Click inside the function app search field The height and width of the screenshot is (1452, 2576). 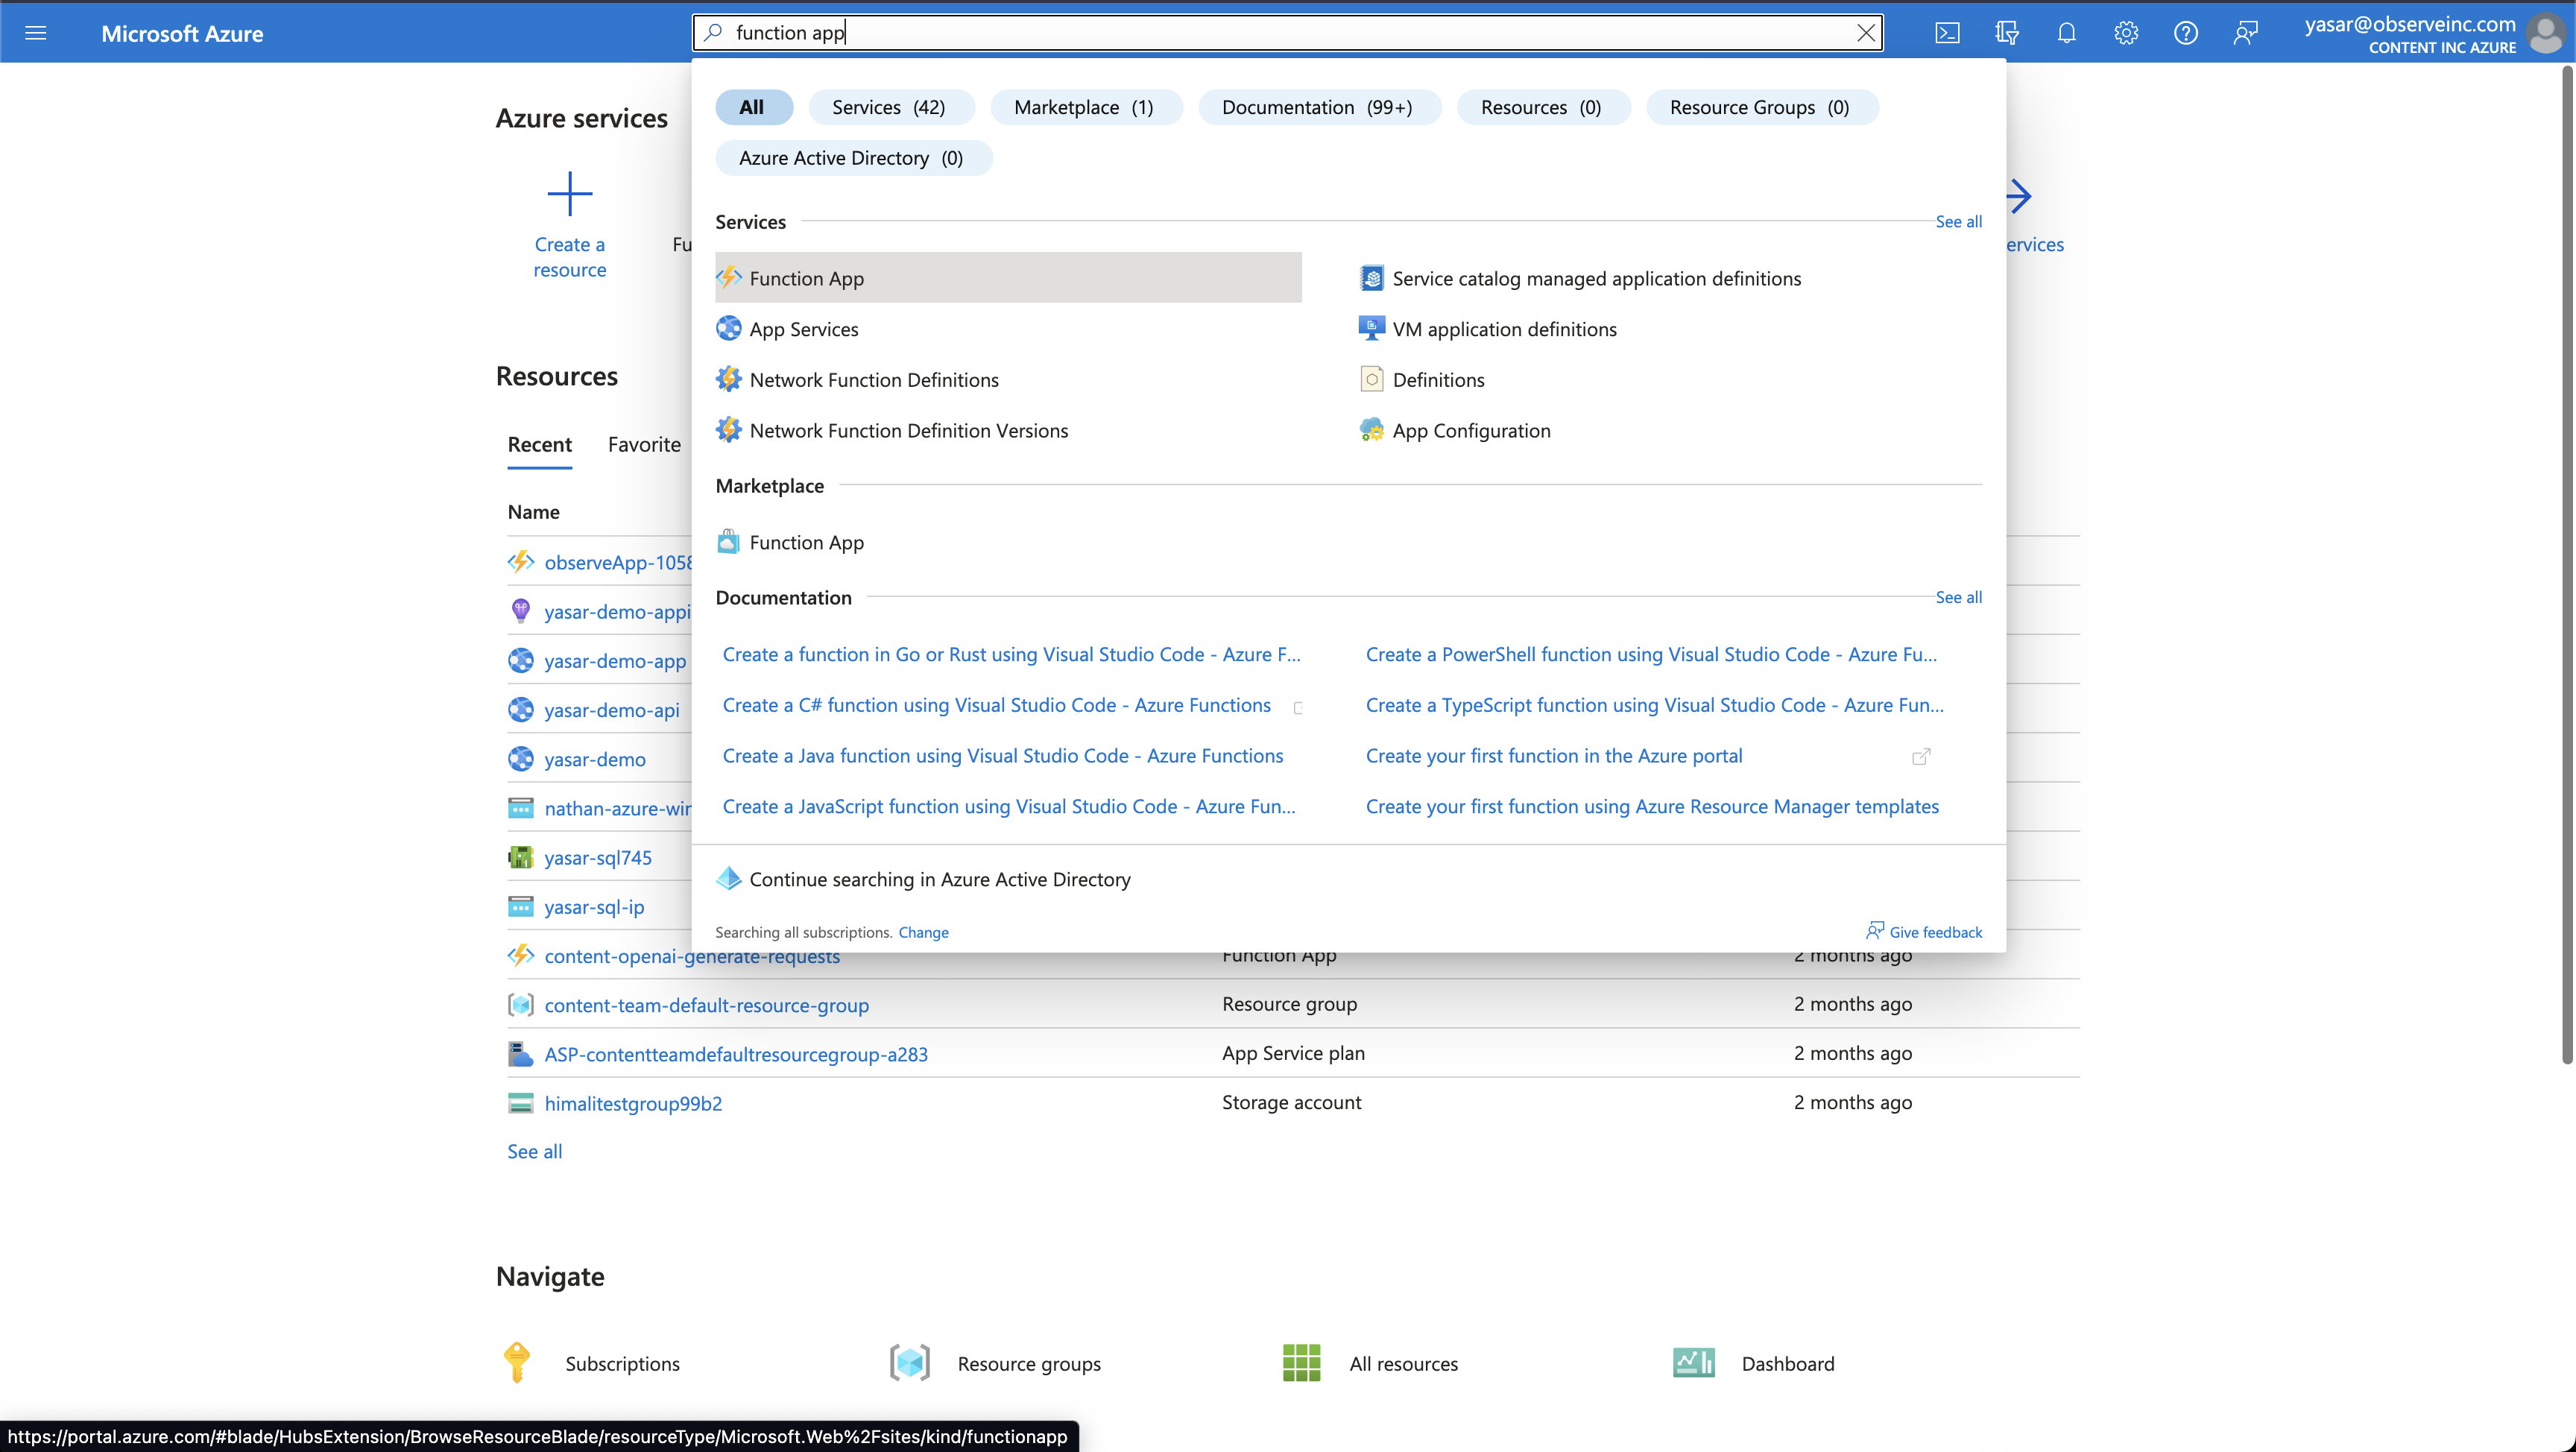pyautogui.click(x=1280, y=33)
